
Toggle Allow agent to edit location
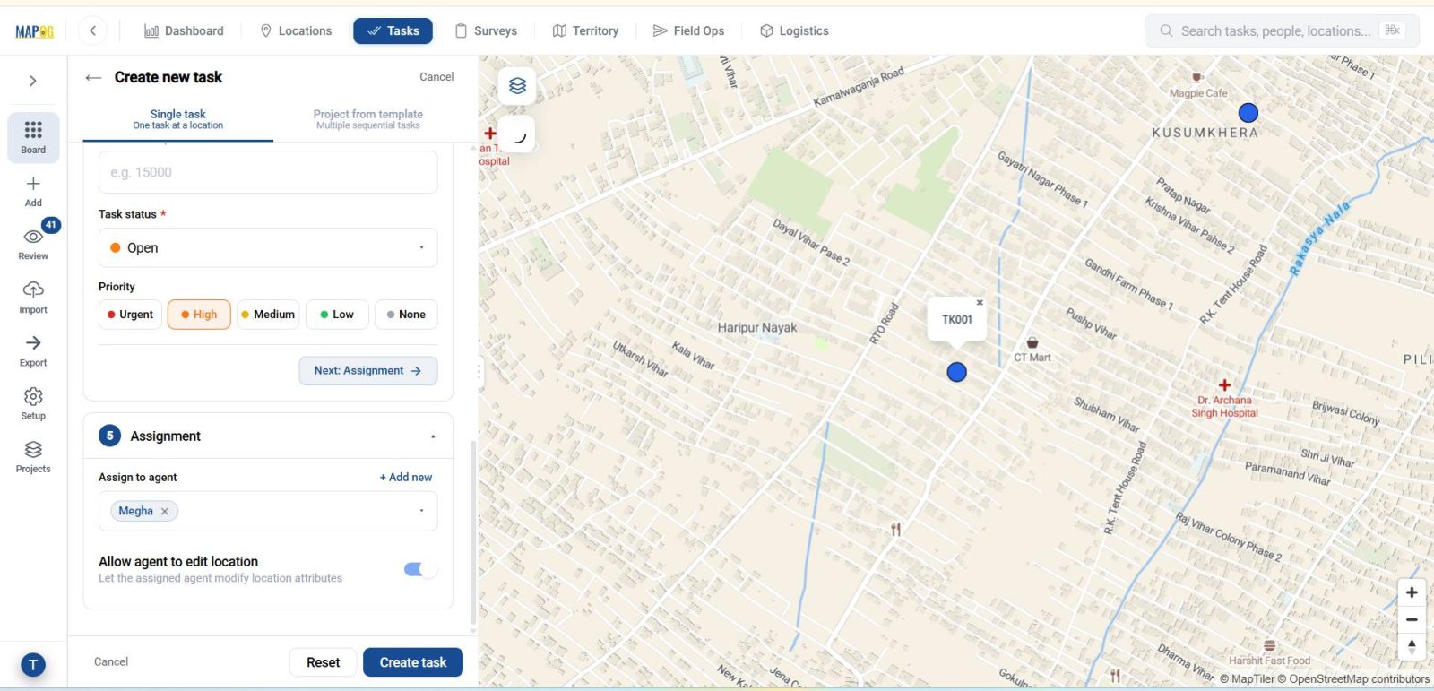point(420,569)
